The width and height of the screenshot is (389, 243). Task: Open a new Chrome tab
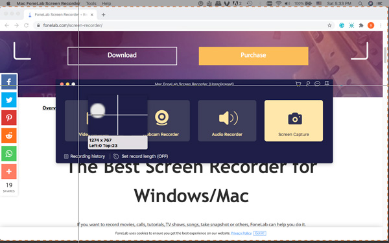tap(104, 15)
